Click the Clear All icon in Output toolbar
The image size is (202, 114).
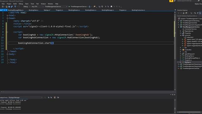[x=55, y=98]
